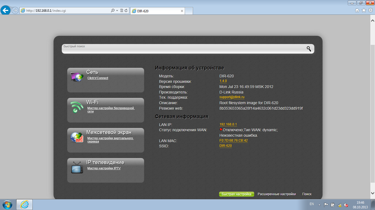
Task: Click the search magnifier in the address bar
Action: click(113, 11)
